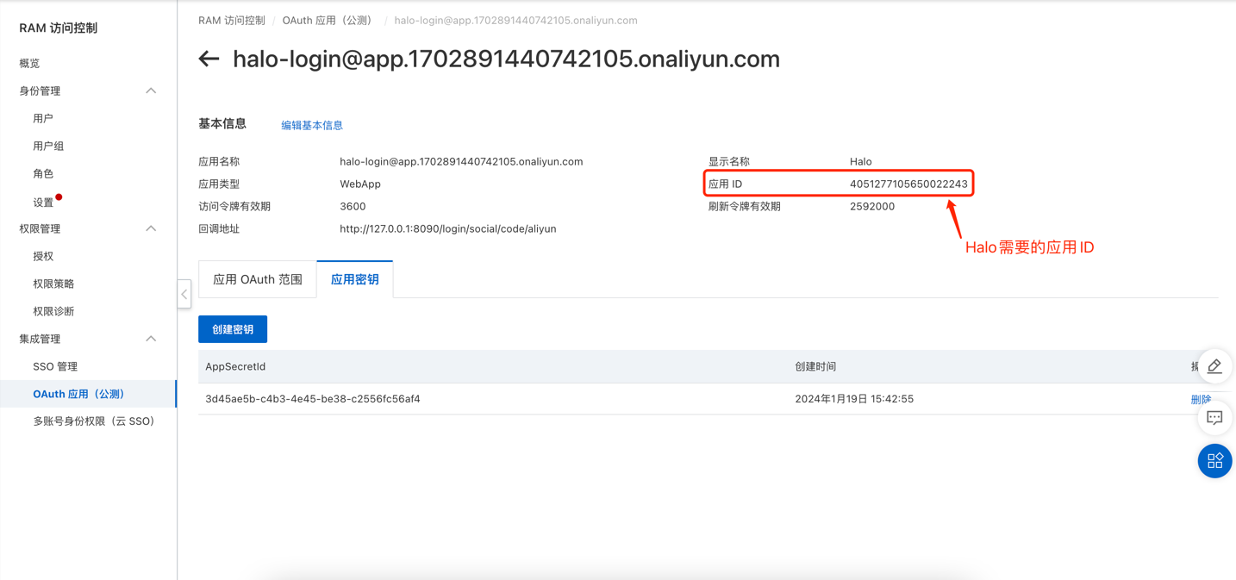The height and width of the screenshot is (580, 1236).
Task: Click the 应用类型 value WebApp
Action: [x=360, y=184]
